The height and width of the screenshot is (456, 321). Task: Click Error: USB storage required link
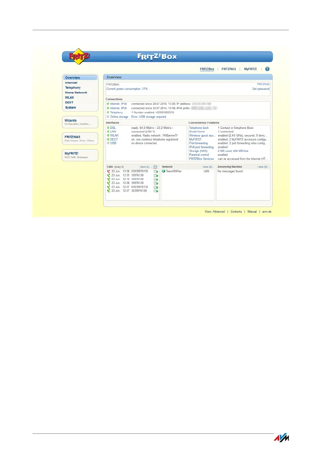point(149,117)
